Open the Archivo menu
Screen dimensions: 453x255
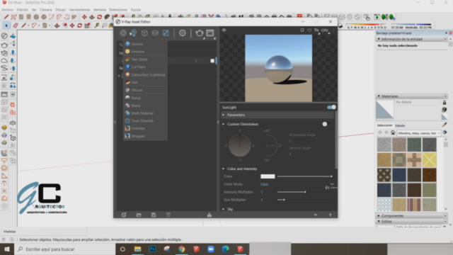(7, 9)
